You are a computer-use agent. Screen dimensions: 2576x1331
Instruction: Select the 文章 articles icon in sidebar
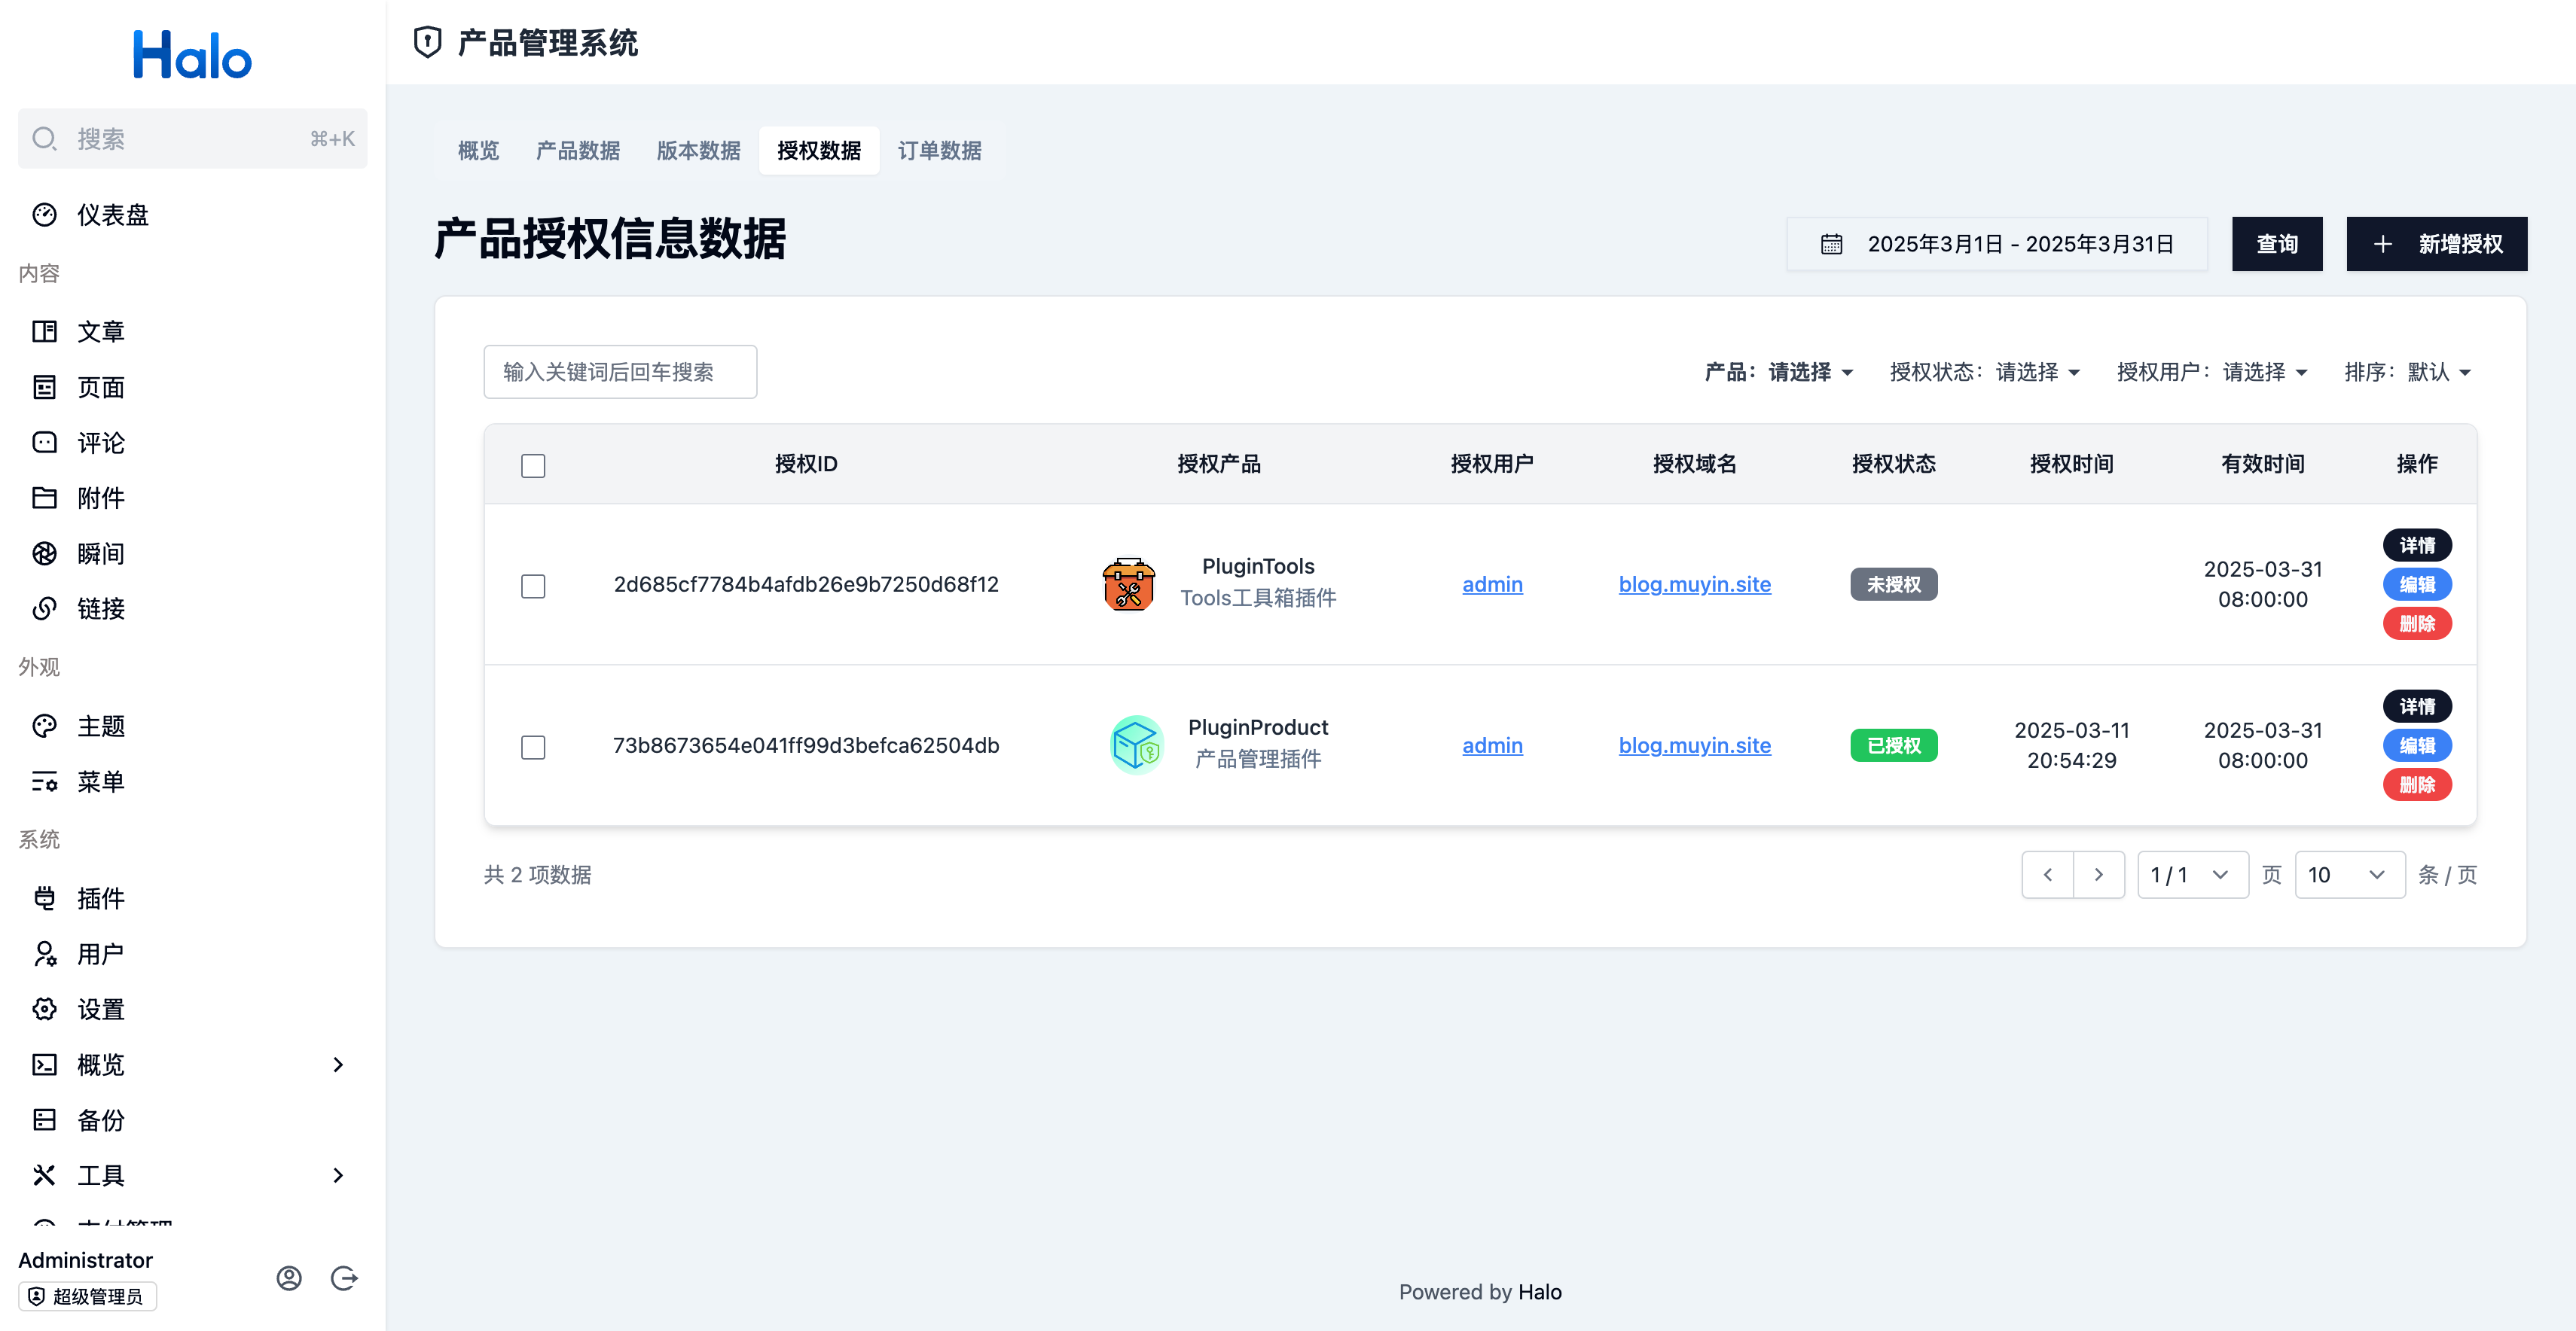[x=45, y=330]
